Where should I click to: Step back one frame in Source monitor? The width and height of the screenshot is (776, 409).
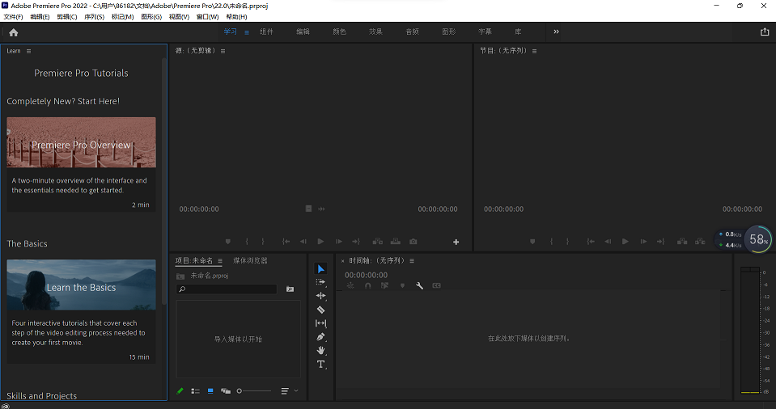[303, 242]
